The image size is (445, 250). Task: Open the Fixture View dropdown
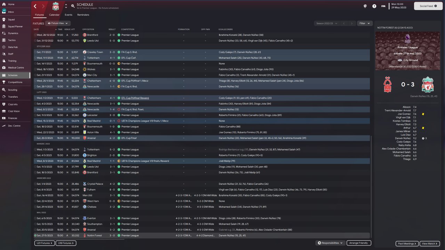click(58, 23)
